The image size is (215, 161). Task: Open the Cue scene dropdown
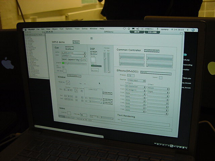(x=74, y=56)
